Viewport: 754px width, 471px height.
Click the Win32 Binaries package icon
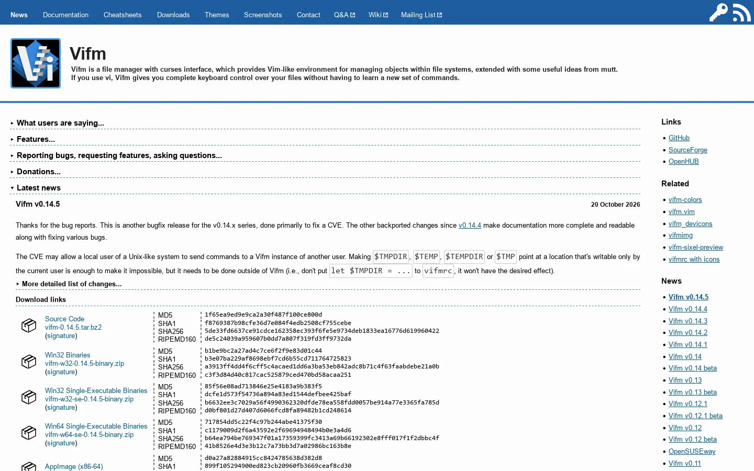pos(29,362)
